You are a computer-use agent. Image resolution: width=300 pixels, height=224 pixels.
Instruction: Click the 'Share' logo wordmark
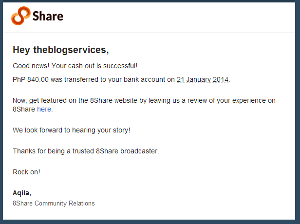[x=48, y=16]
